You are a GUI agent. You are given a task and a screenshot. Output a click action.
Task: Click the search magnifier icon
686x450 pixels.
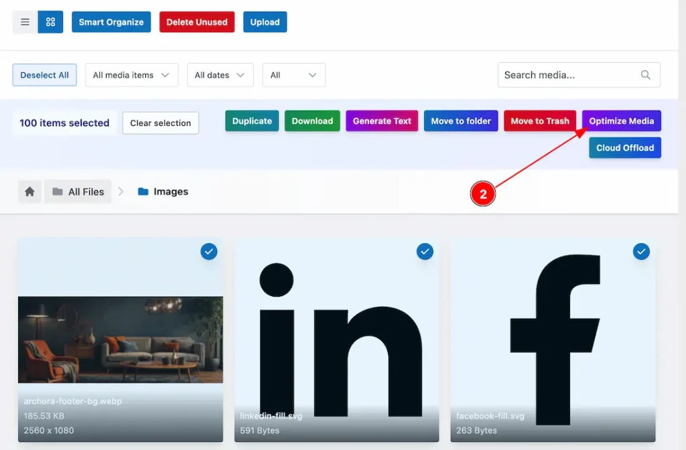tap(645, 75)
